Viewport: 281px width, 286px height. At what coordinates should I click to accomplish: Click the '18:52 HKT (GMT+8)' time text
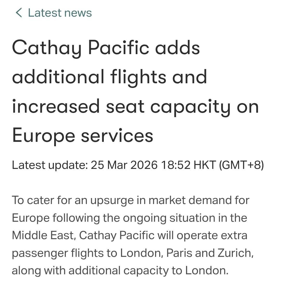click(212, 165)
